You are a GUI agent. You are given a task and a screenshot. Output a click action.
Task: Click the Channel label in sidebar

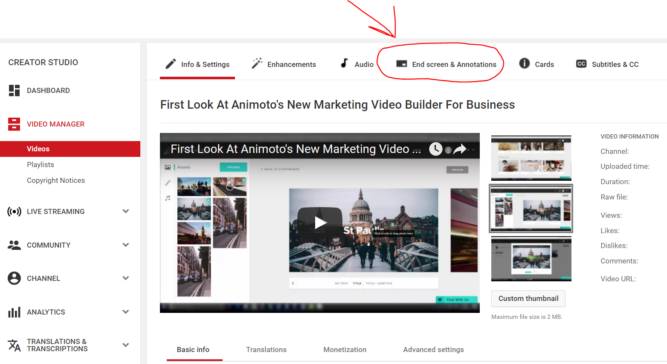tap(43, 278)
